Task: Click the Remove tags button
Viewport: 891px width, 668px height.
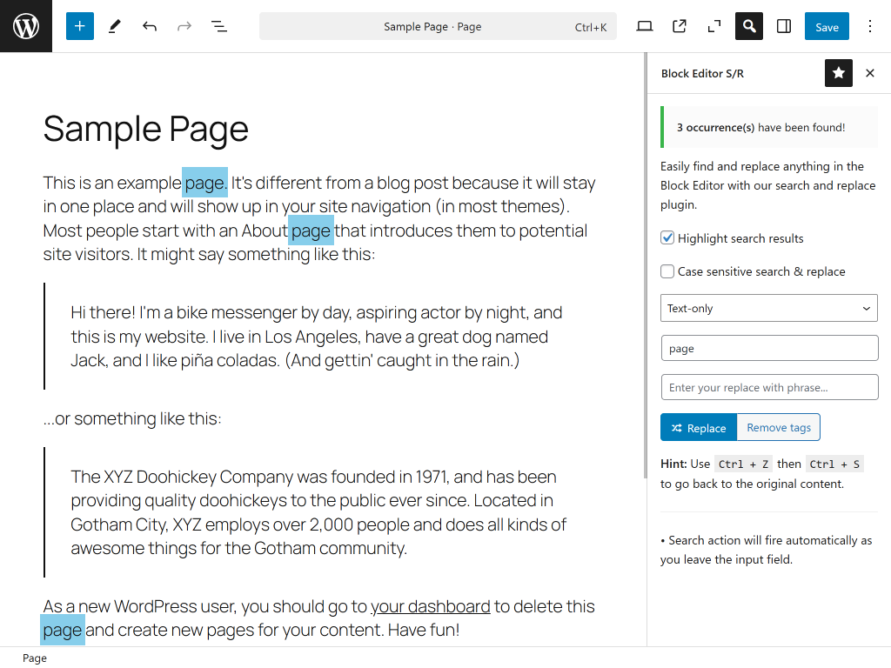Action: point(779,428)
